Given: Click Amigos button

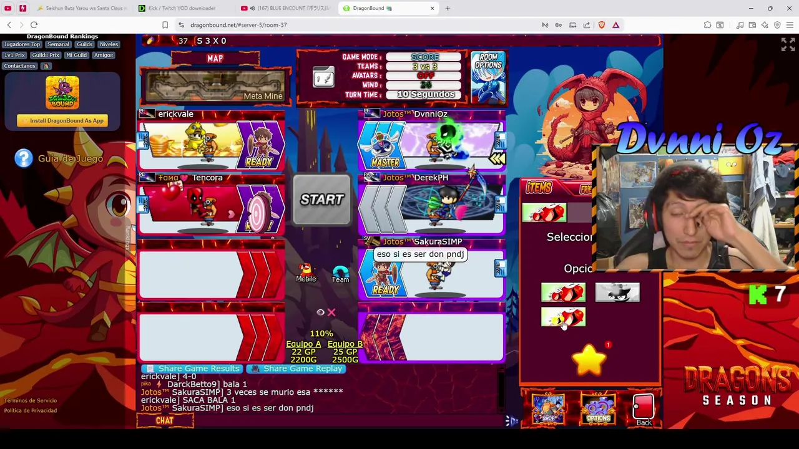Looking at the screenshot, I should click(x=104, y=55).
